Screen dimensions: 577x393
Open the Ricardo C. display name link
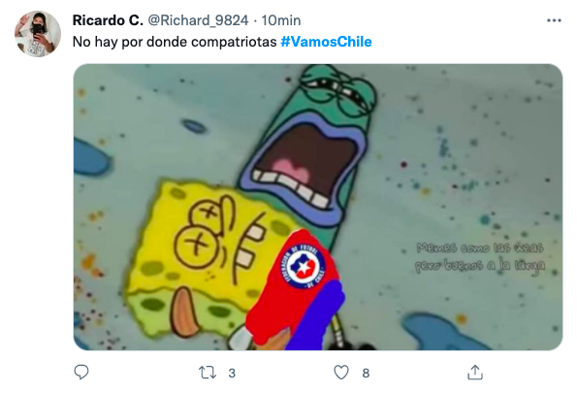click(x=108, y=20)
